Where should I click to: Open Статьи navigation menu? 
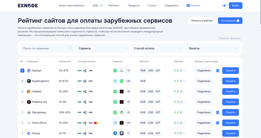click(x=153, y=6)
